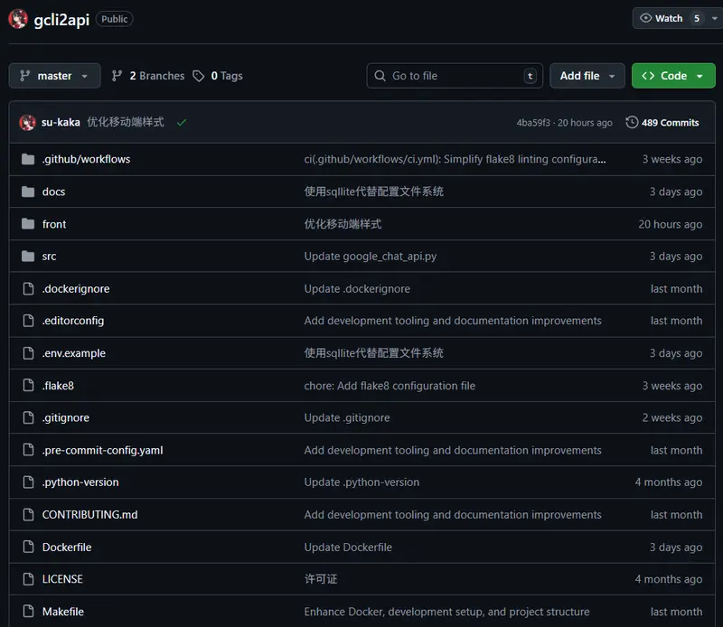
Task: View the 489 Commits history
Action: pyautogui.click(x=669, y=123)
